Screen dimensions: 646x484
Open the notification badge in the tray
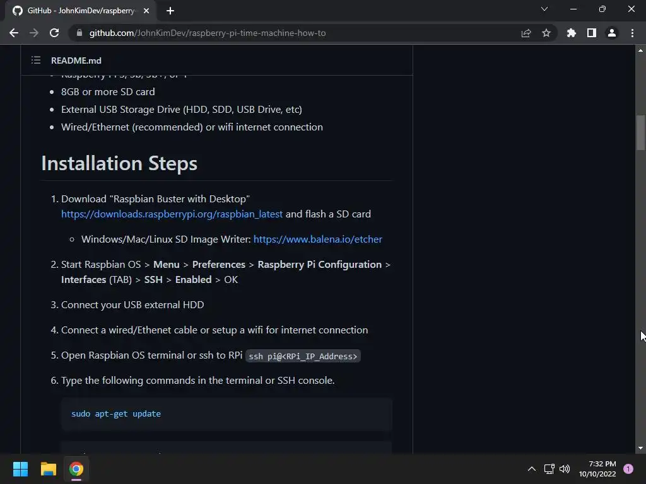click(x=628, y=469)
